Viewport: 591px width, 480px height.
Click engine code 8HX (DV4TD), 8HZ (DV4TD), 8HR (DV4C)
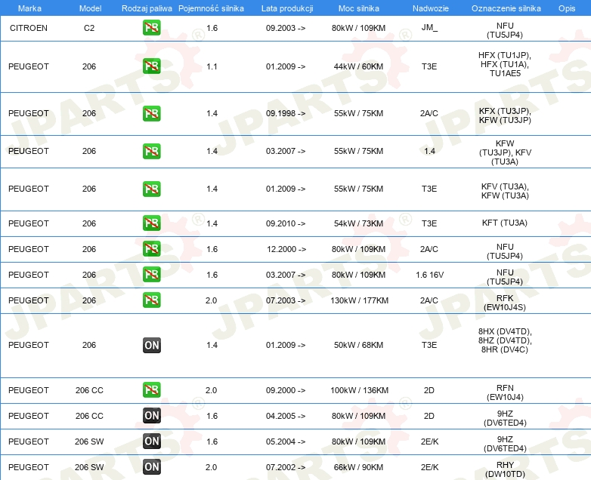coord(505,340)
